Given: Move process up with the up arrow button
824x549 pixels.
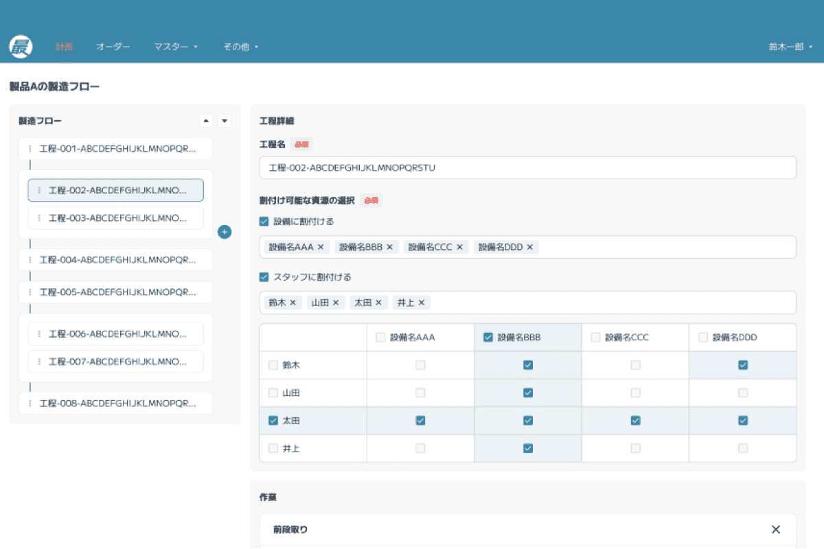Looking at the screenshot, I should click(206, 121).
